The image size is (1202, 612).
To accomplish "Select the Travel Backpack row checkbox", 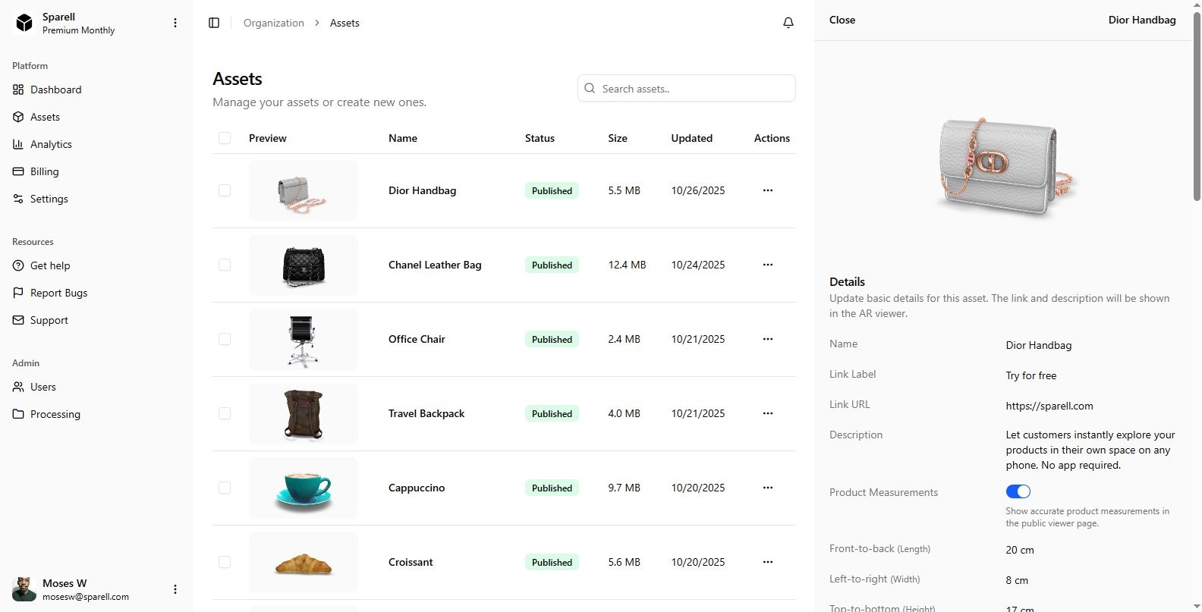I will pyautogui.click(x=225, y=413).
